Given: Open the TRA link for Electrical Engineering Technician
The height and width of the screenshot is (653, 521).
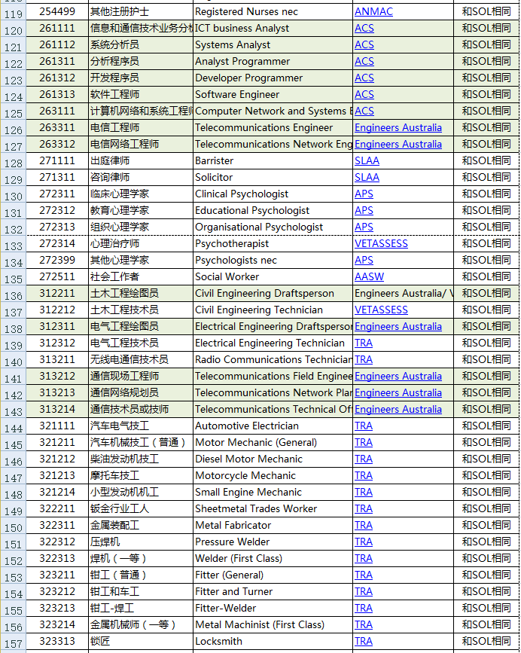Looking at the screenshot, I should coord(364,343).
